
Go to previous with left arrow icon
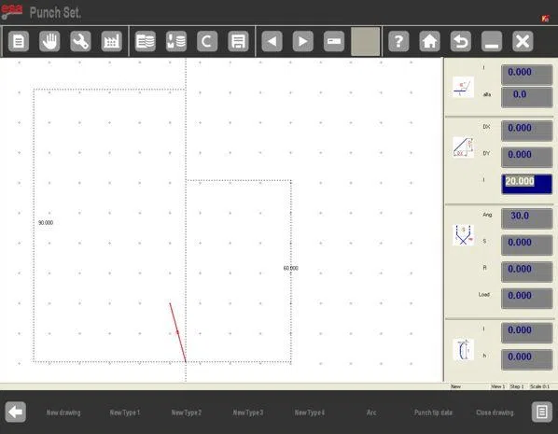point(272,41)
